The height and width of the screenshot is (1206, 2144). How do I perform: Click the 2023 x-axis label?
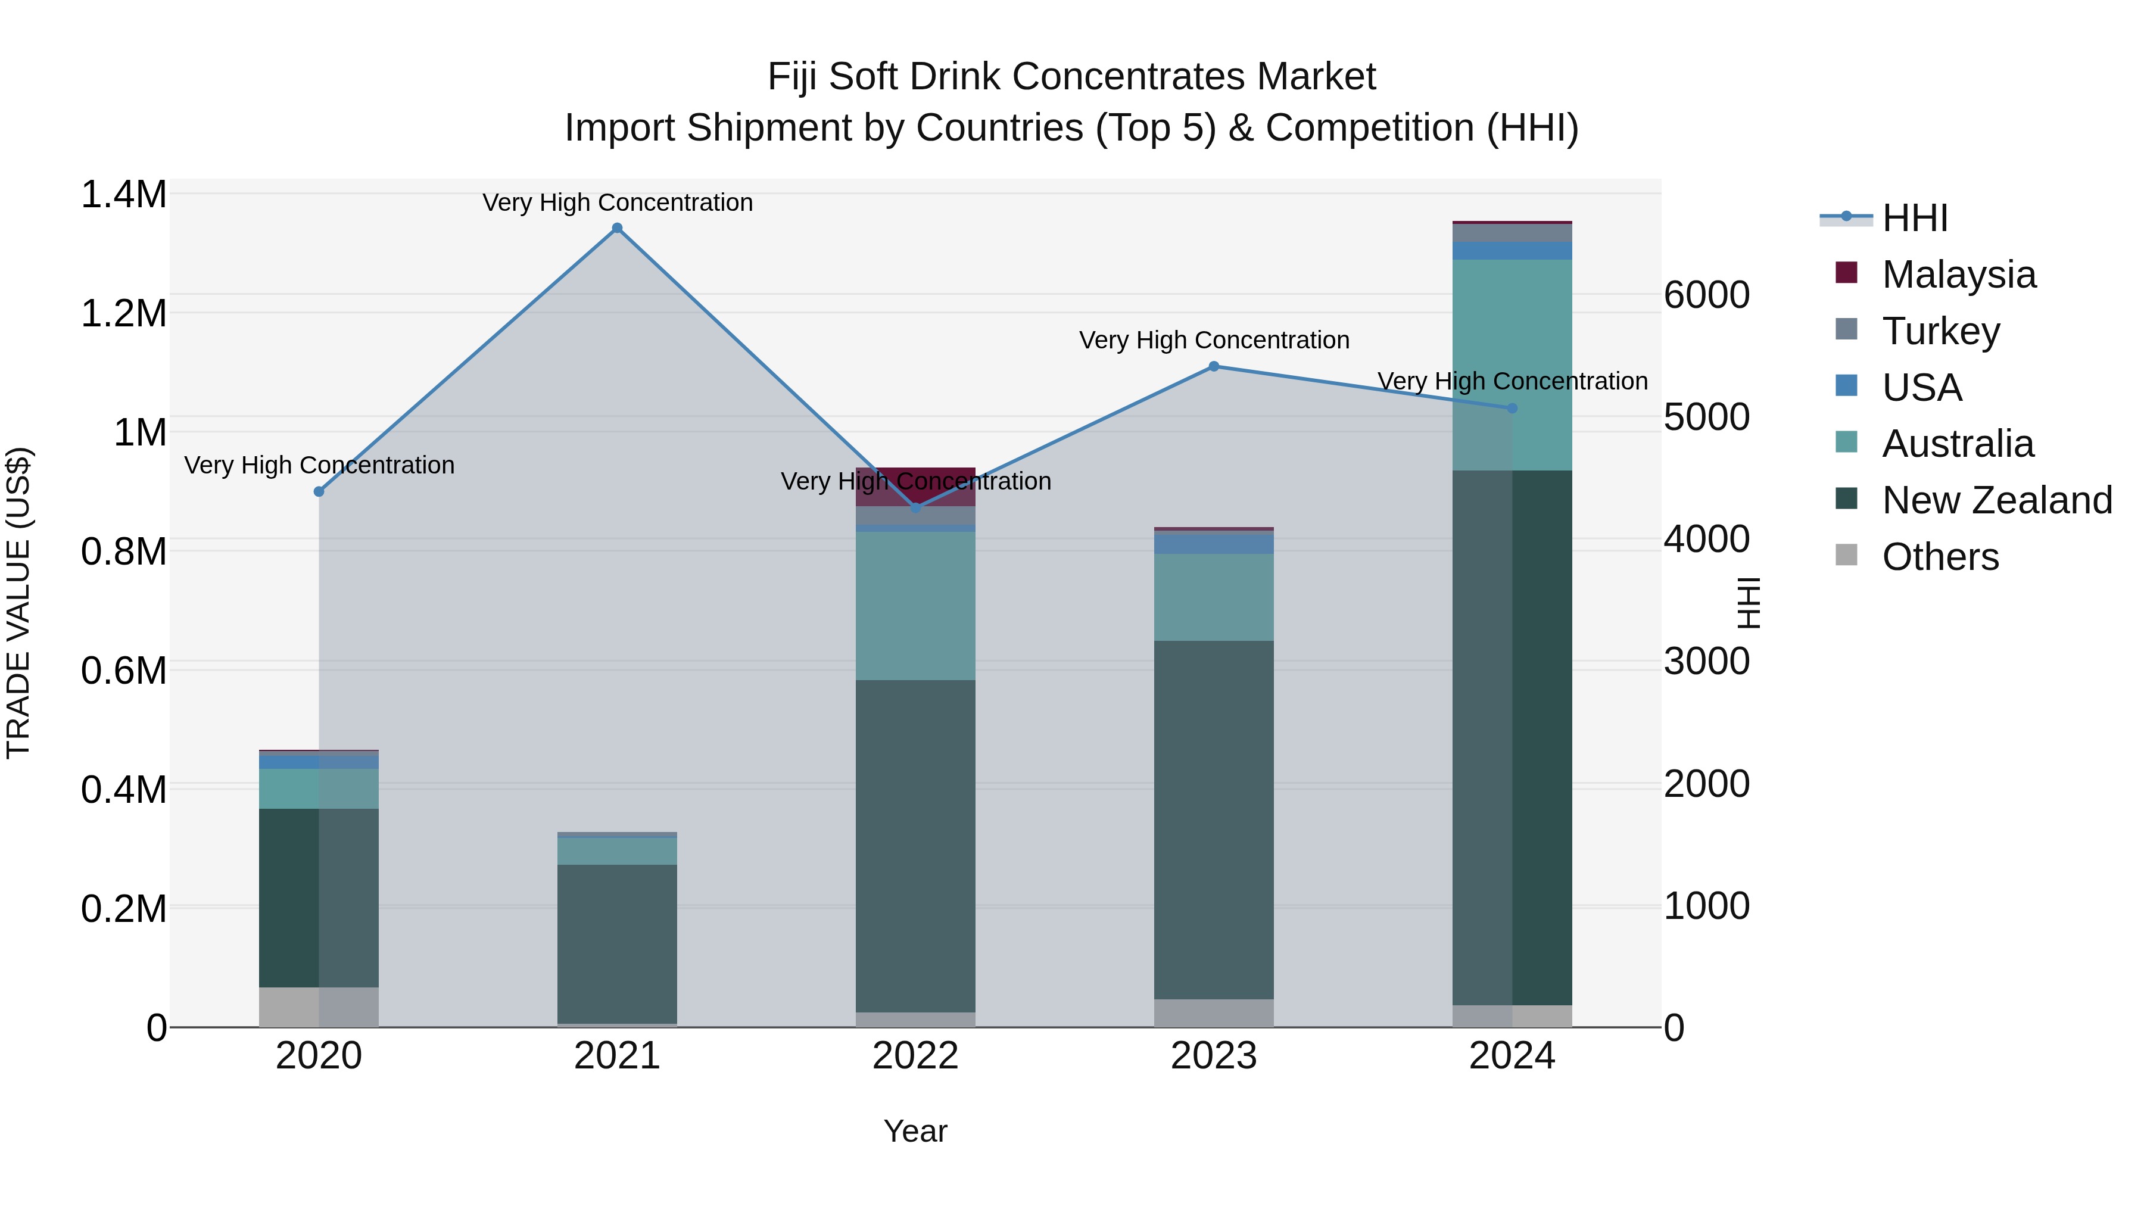point(1214,1056)
